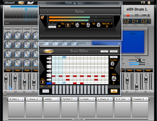Open the Cymbal_F pad dropdown
The width and height of the screenshot is (157, 121).
pyautogui.click(x=76, y=99)
